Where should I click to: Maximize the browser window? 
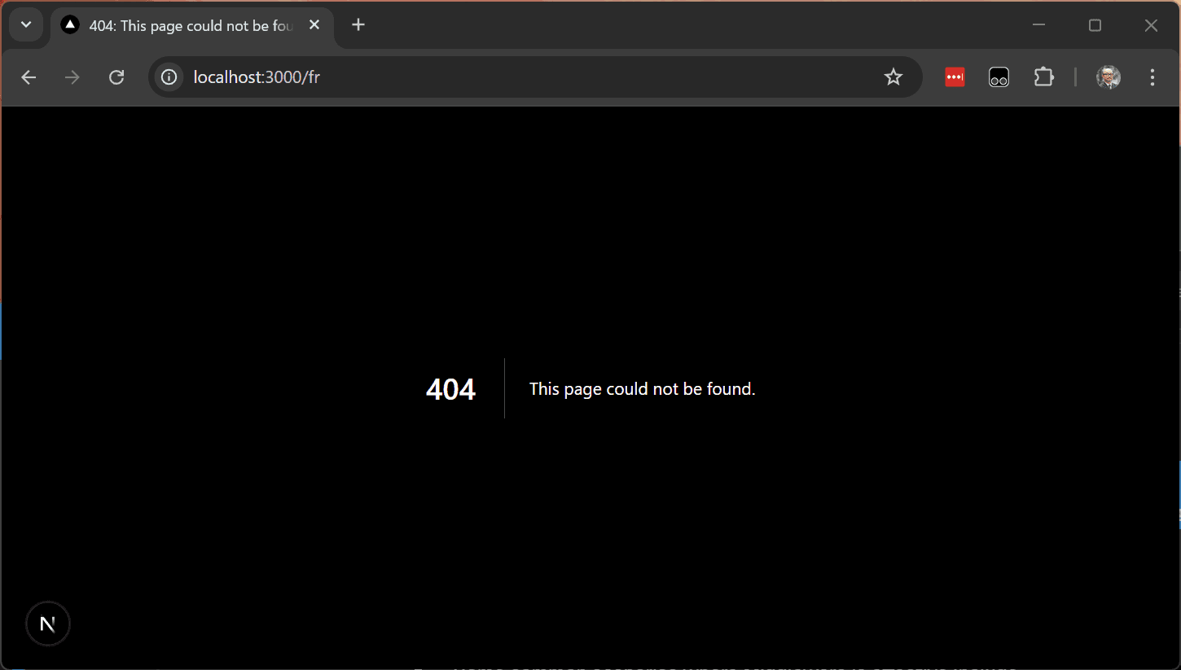pyautogui.click(x=1095, y=25)
